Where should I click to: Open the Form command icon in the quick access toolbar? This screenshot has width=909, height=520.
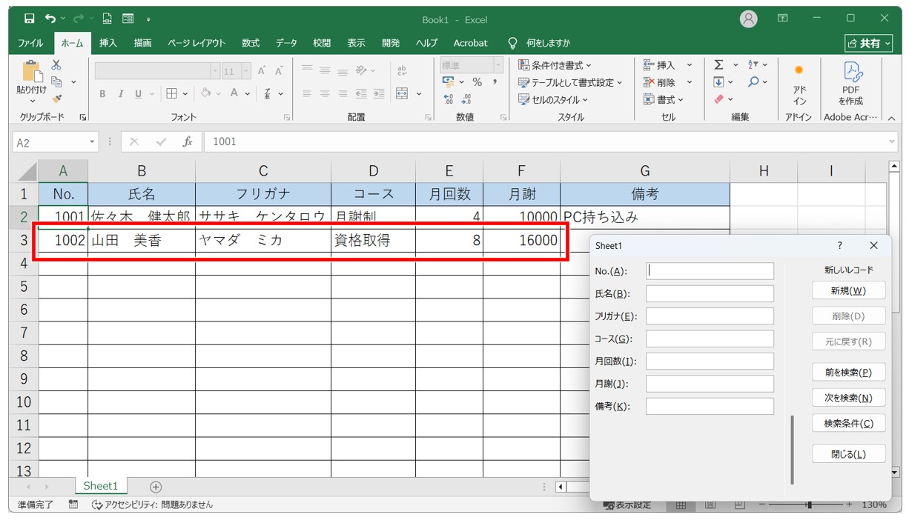click(x=128, y=19)
